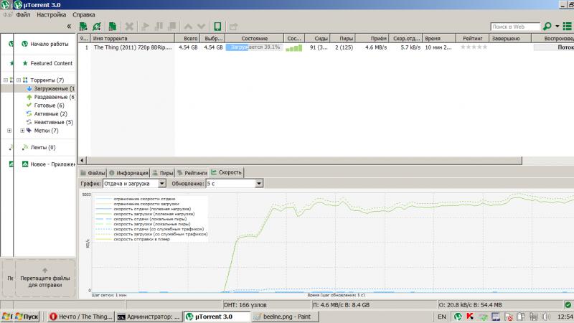Switch to the Opera Нечто / The Thing taskbar window
The image size is (574, 323).
coord(81,317)
